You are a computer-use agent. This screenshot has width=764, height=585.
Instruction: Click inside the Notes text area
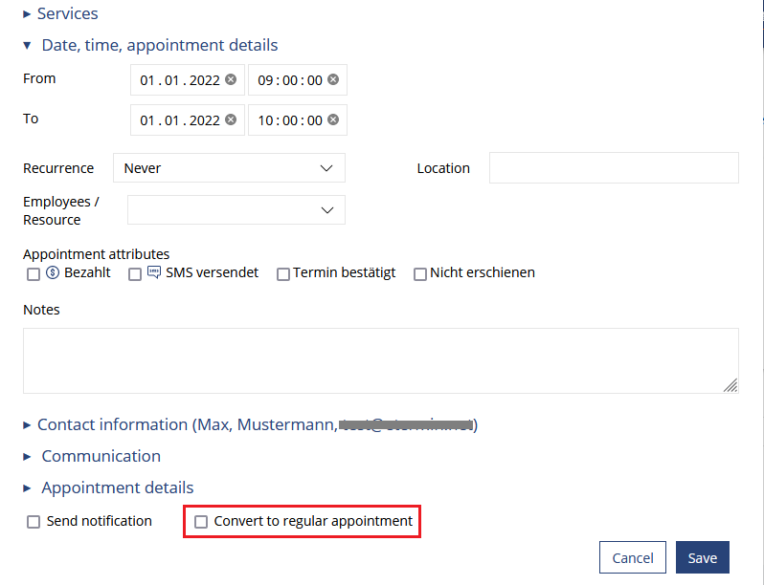(380, 360)
